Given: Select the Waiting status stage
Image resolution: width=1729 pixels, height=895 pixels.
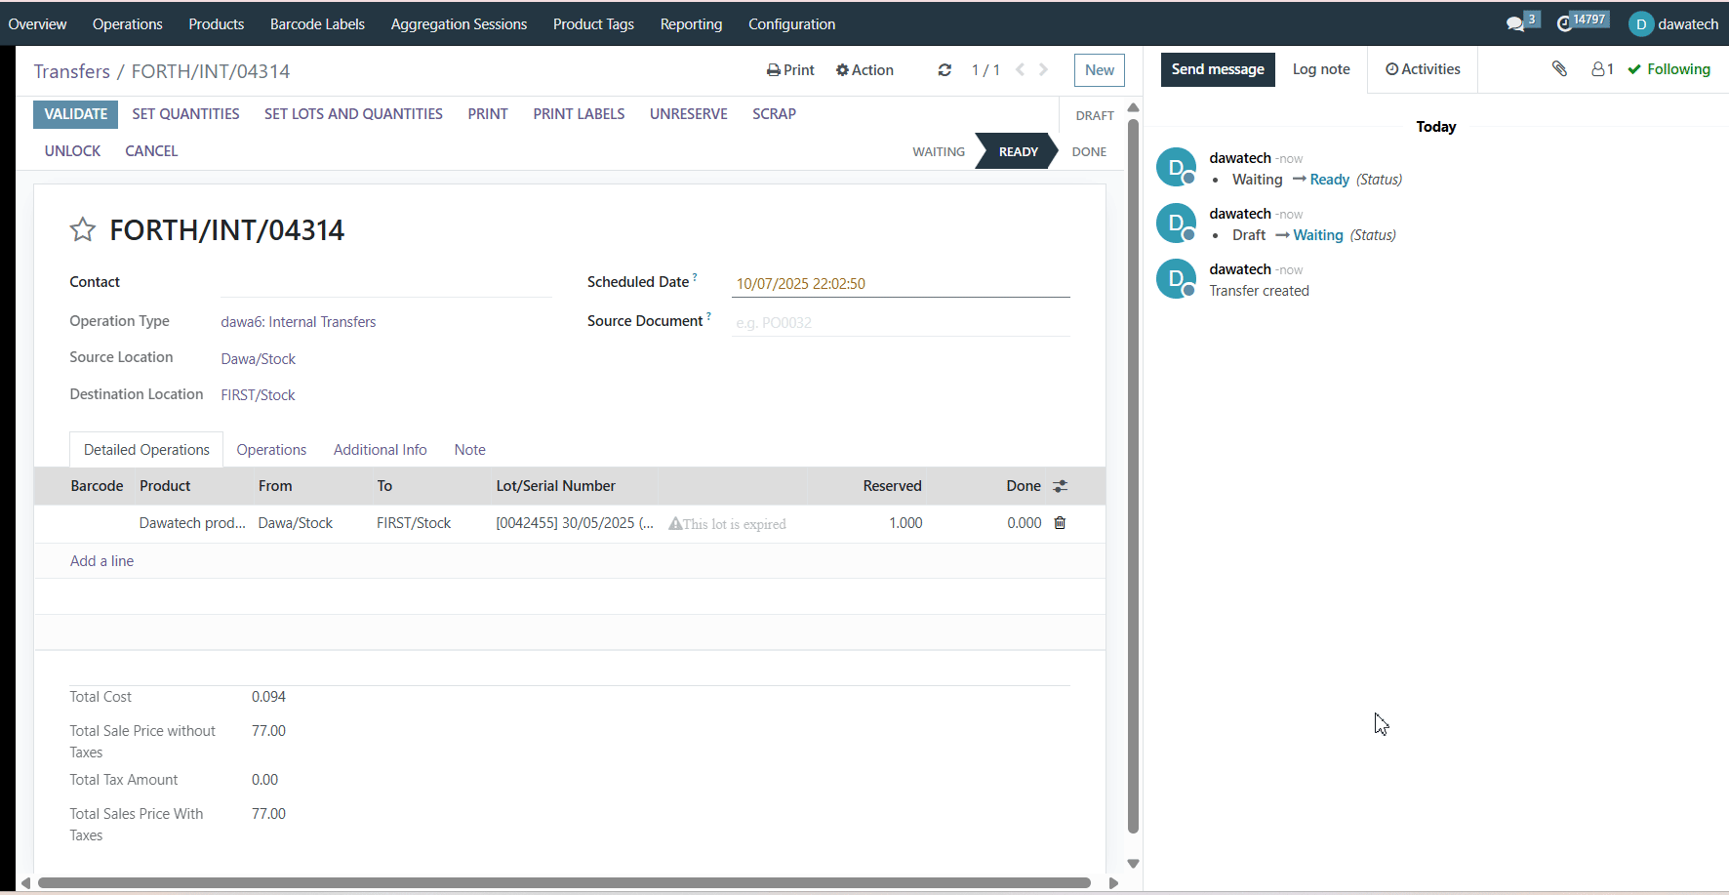Looking at the screenshot, I should (x=939, y=151).
